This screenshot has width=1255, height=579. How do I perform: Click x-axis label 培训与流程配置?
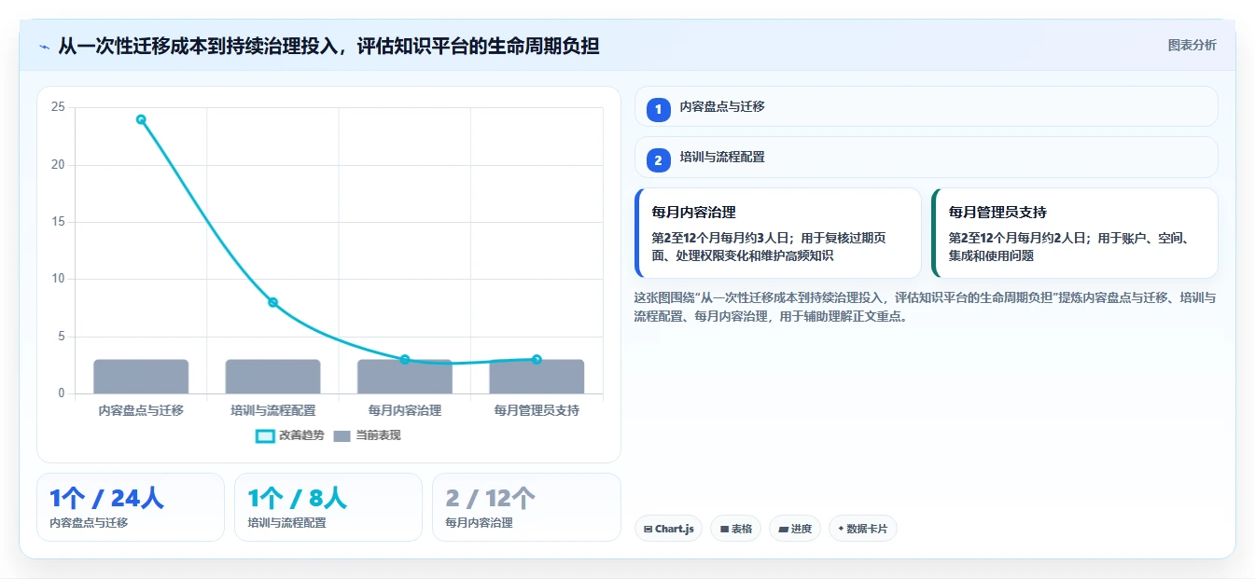point(272,410)
